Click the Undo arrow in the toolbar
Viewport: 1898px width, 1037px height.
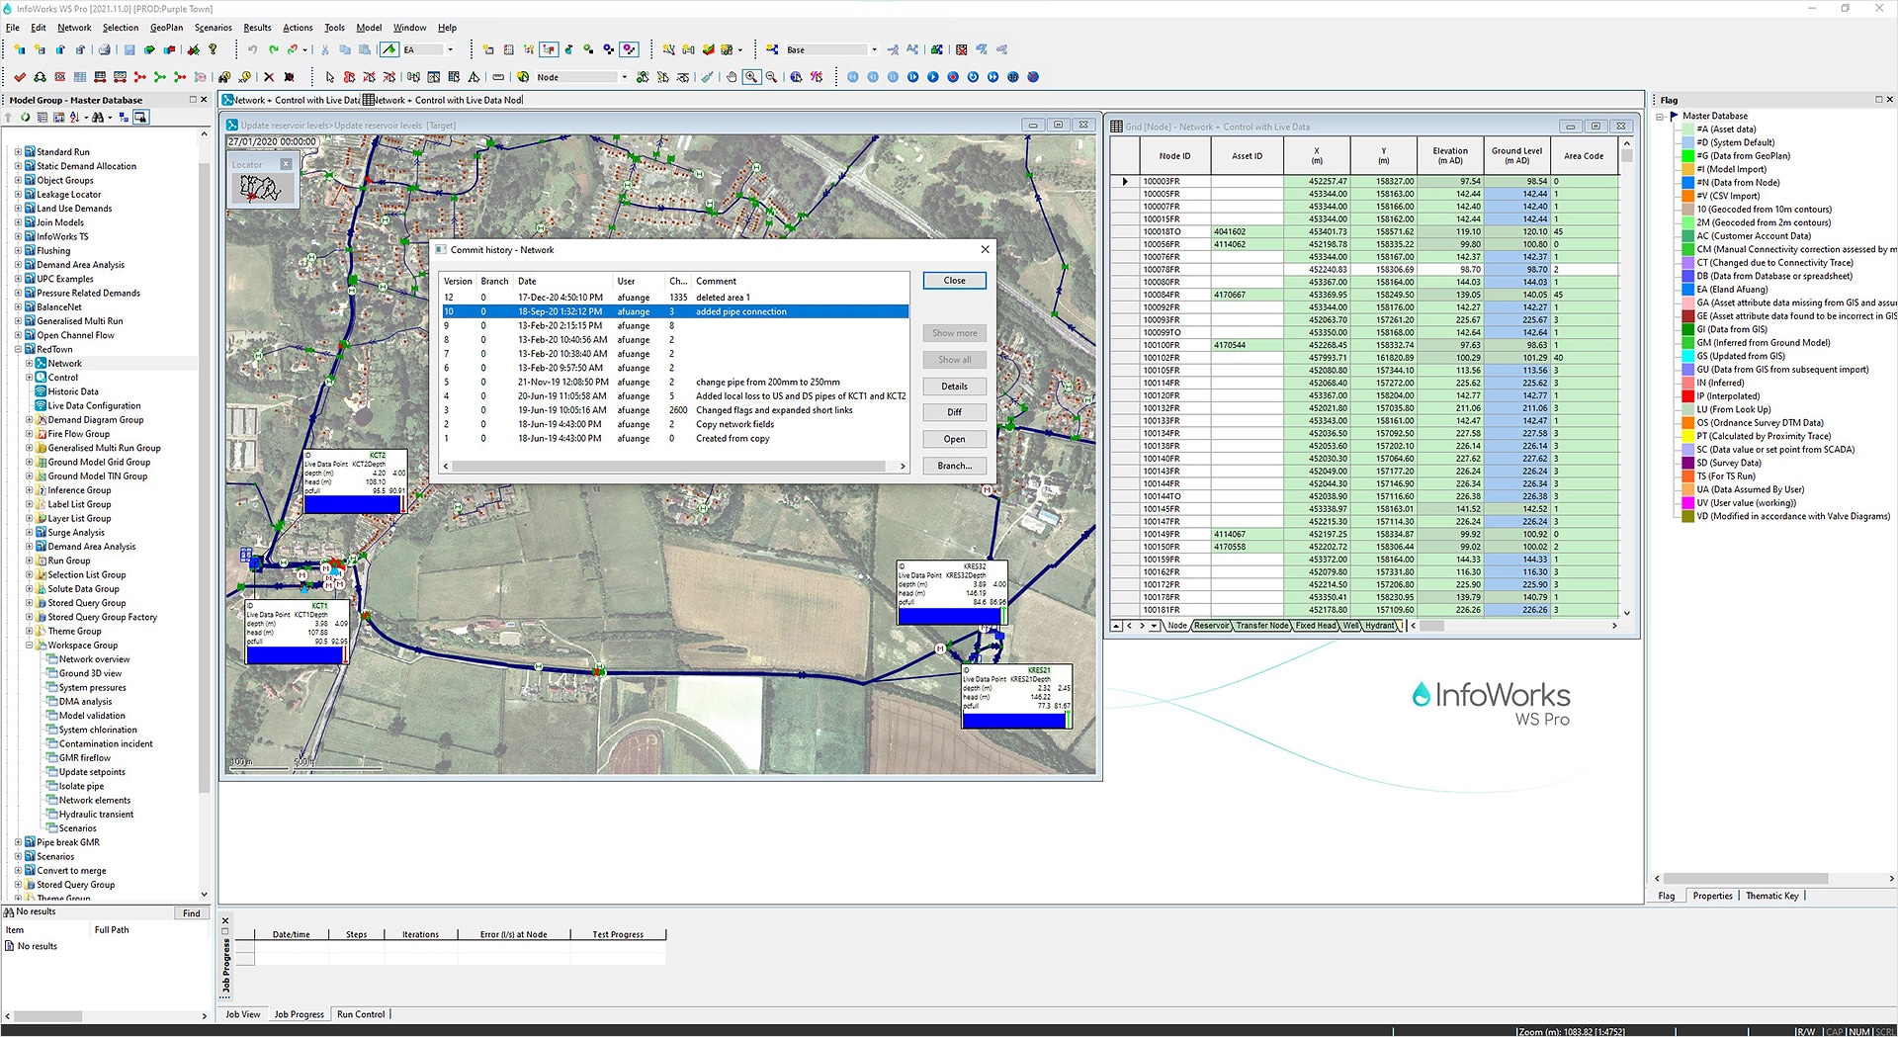tap(252, 49)
